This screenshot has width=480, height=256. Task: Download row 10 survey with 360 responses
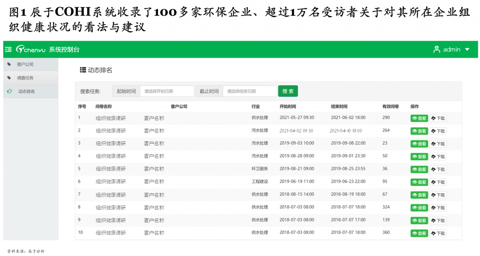click(438, 233)
